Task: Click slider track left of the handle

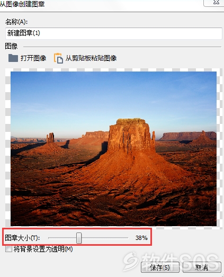Action: click(x=62, y=238)
